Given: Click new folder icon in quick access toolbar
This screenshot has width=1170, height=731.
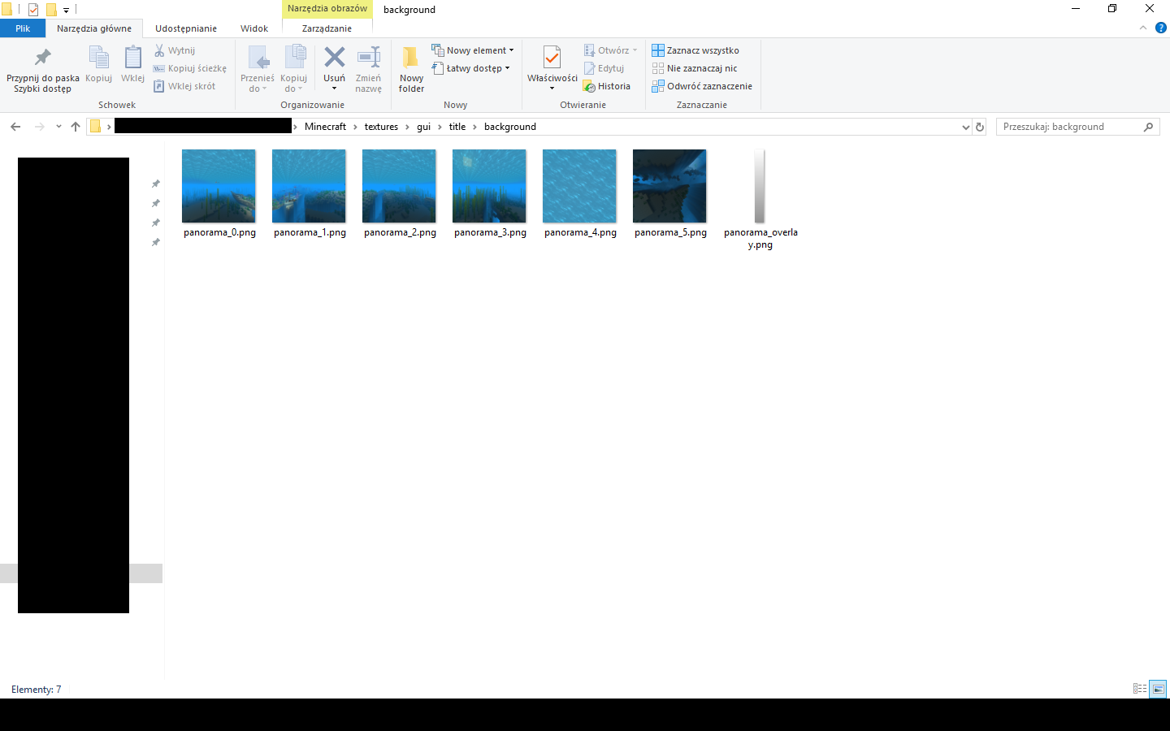Looking at the screenshot, I should [x=51, y=10].
